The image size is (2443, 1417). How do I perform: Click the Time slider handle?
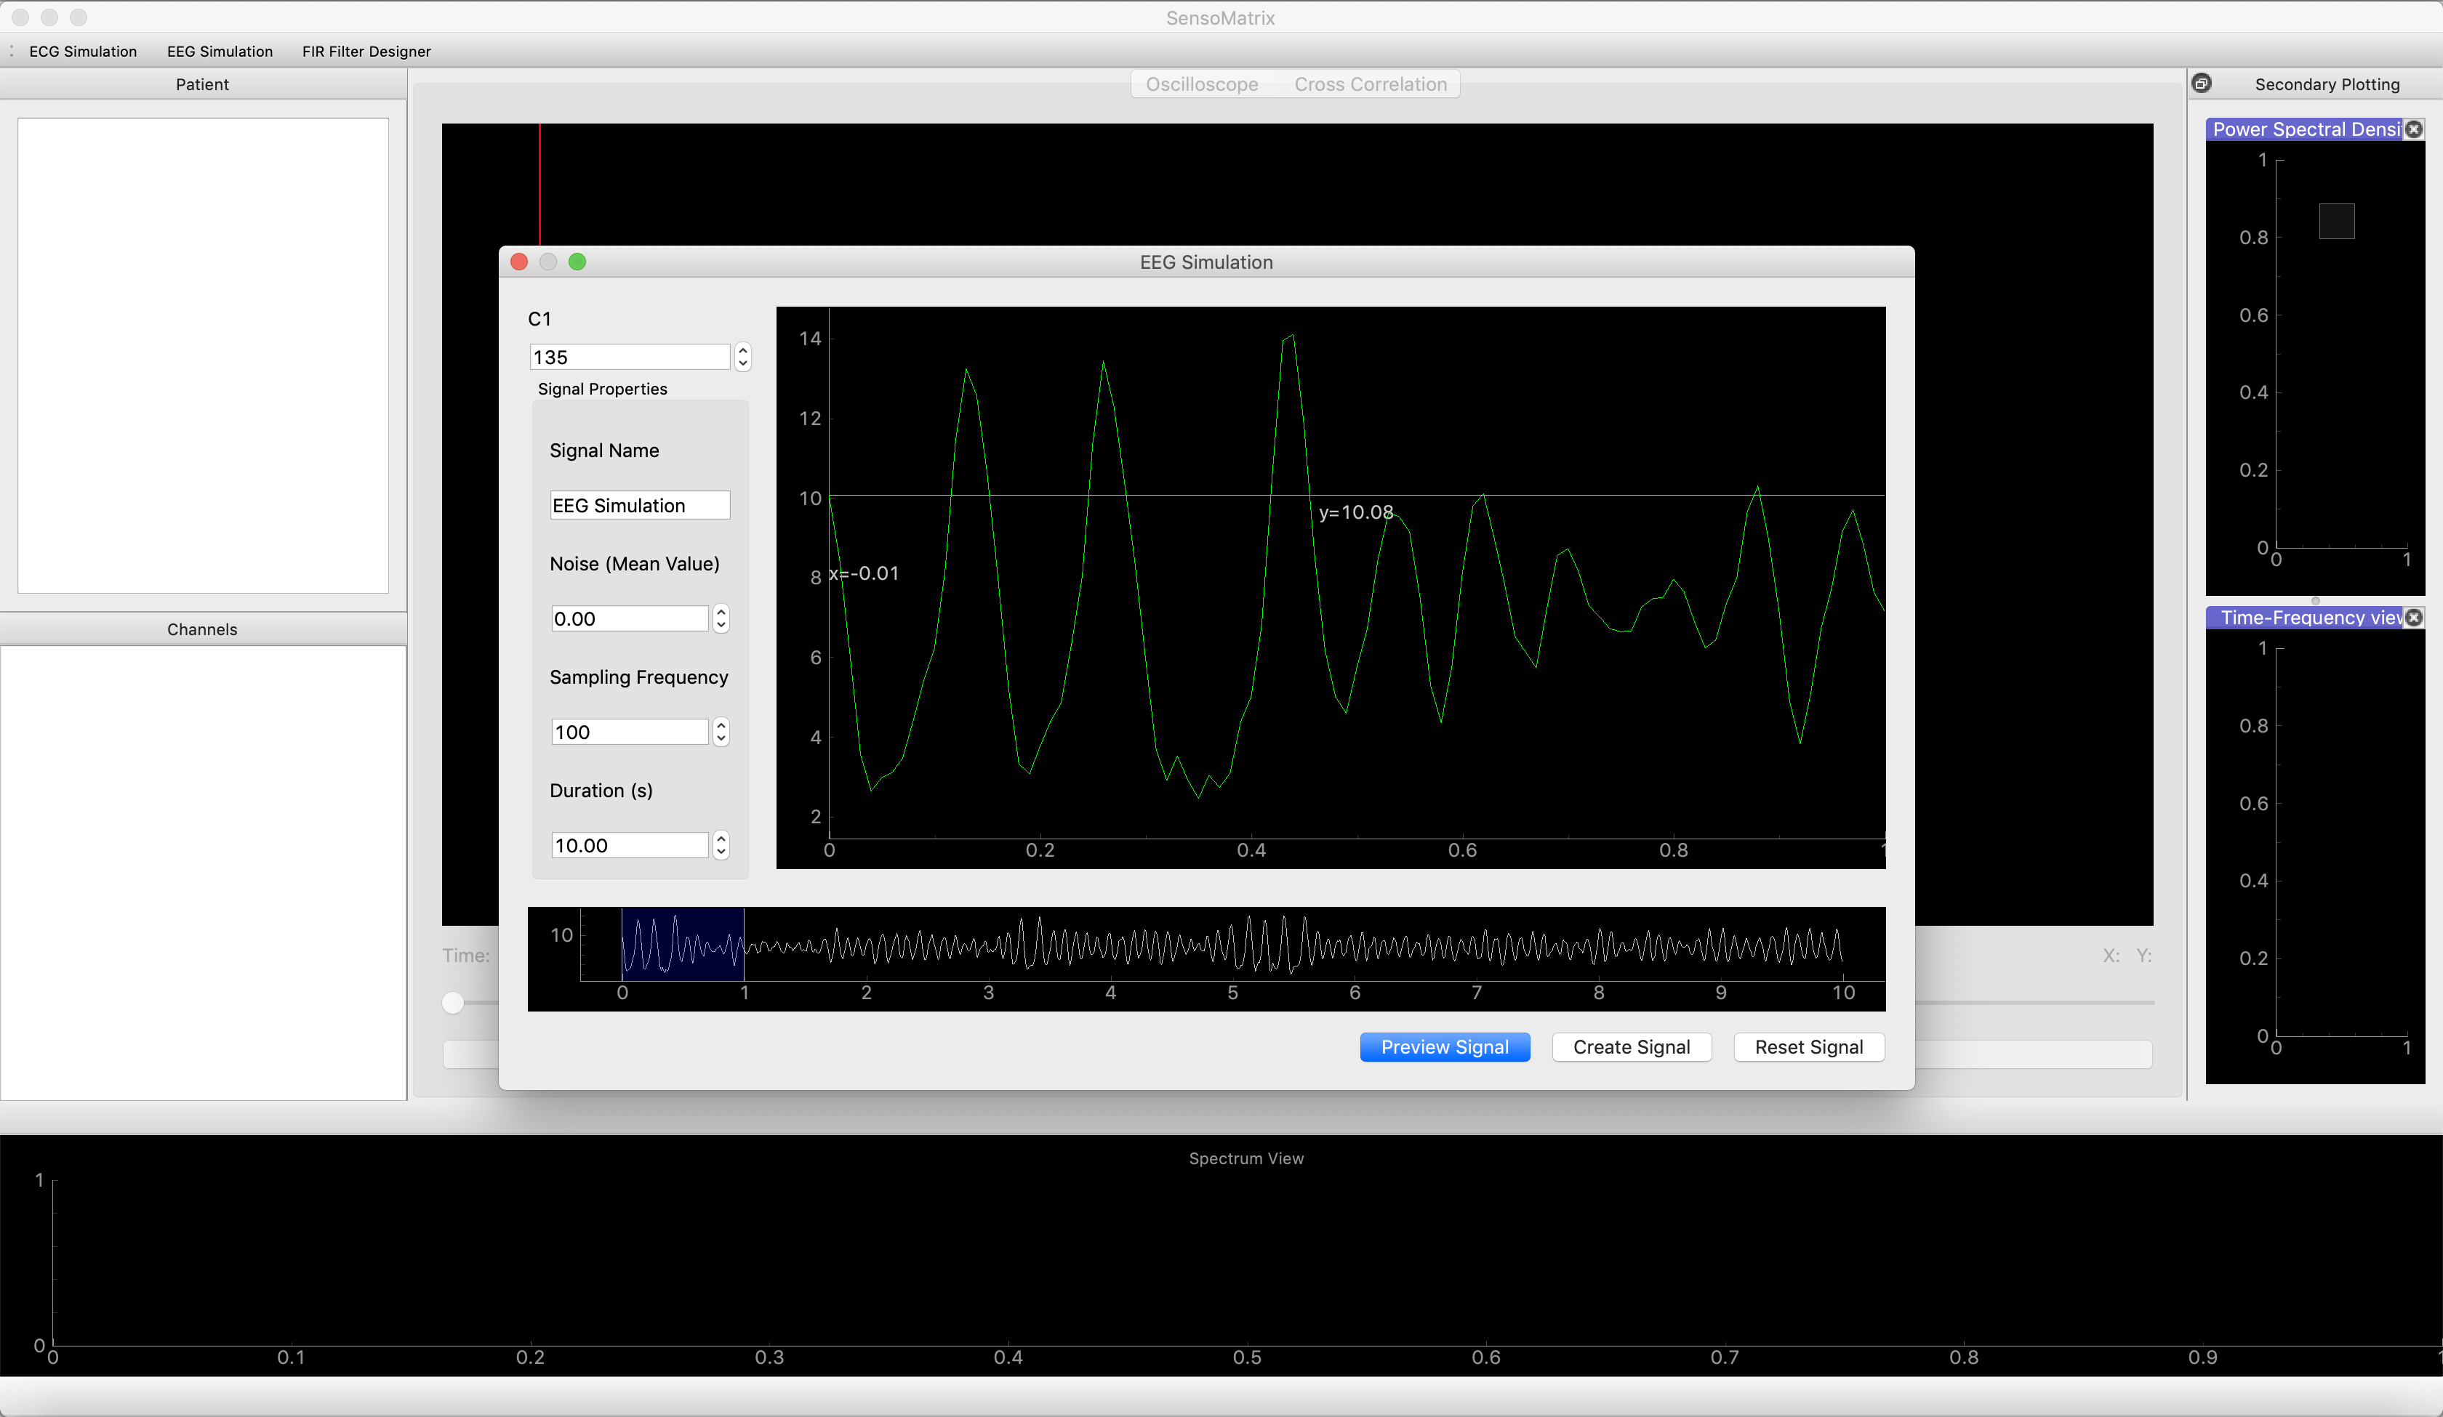pos(453,1002)
